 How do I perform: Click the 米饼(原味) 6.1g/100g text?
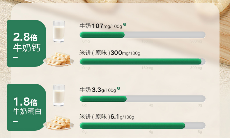(107, 117)
